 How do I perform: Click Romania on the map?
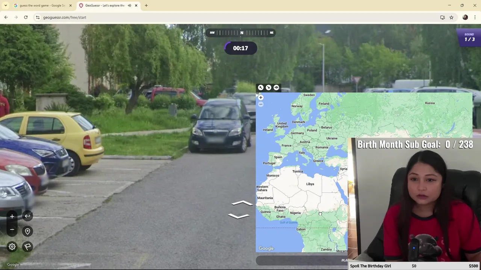click(322, 147)
